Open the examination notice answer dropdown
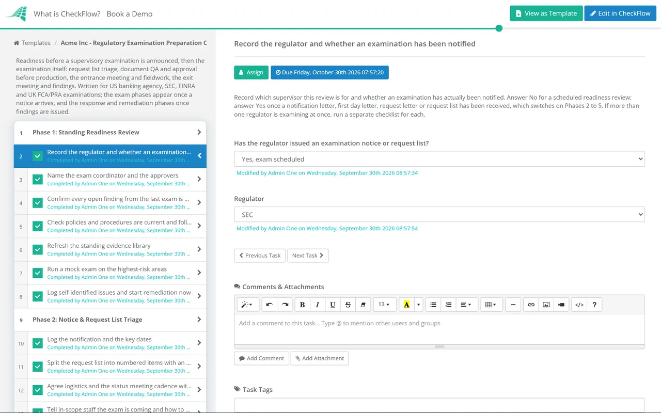 click(439, 159)
